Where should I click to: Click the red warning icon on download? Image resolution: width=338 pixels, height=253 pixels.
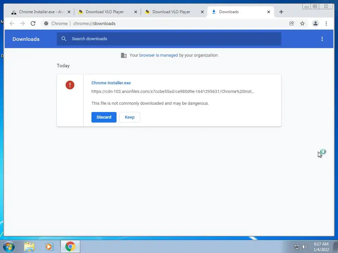(x=70, y=85)
